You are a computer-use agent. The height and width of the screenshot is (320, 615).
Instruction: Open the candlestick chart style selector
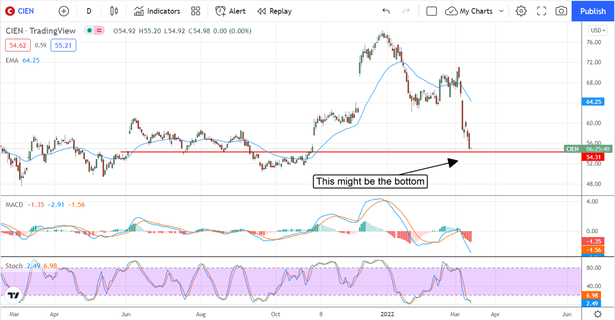(114, 11)
